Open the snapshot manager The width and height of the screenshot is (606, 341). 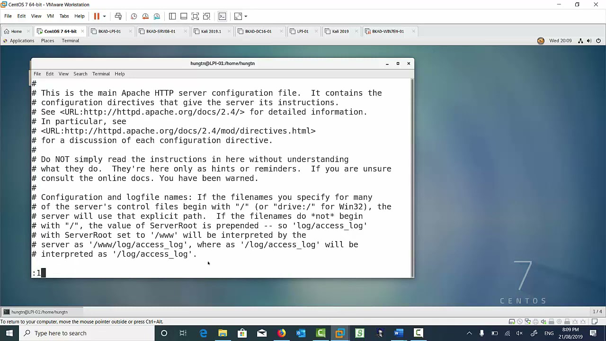[x=157, y=16]
